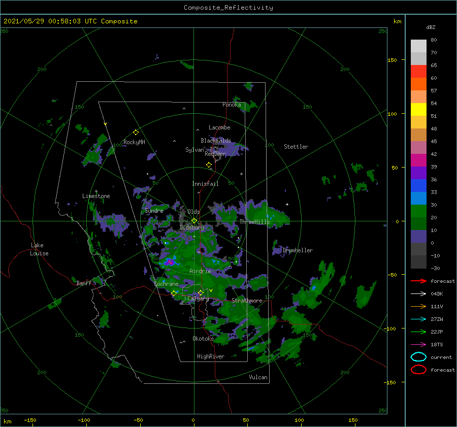Screen dimensions: 457x427
Task: Click the Airdrie city label
Action: 200,271
